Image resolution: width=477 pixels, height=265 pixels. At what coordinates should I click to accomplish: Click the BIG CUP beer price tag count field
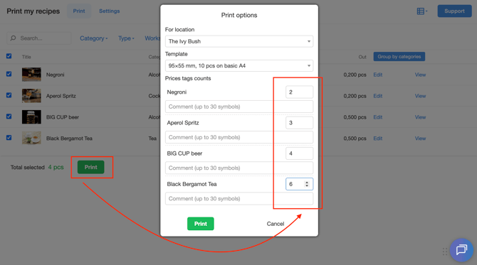point(299,153)
